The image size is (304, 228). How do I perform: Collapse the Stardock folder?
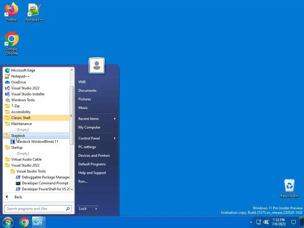point(36,136)
